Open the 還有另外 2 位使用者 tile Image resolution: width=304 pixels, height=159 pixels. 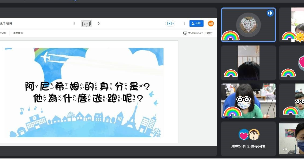coord(248,139)
